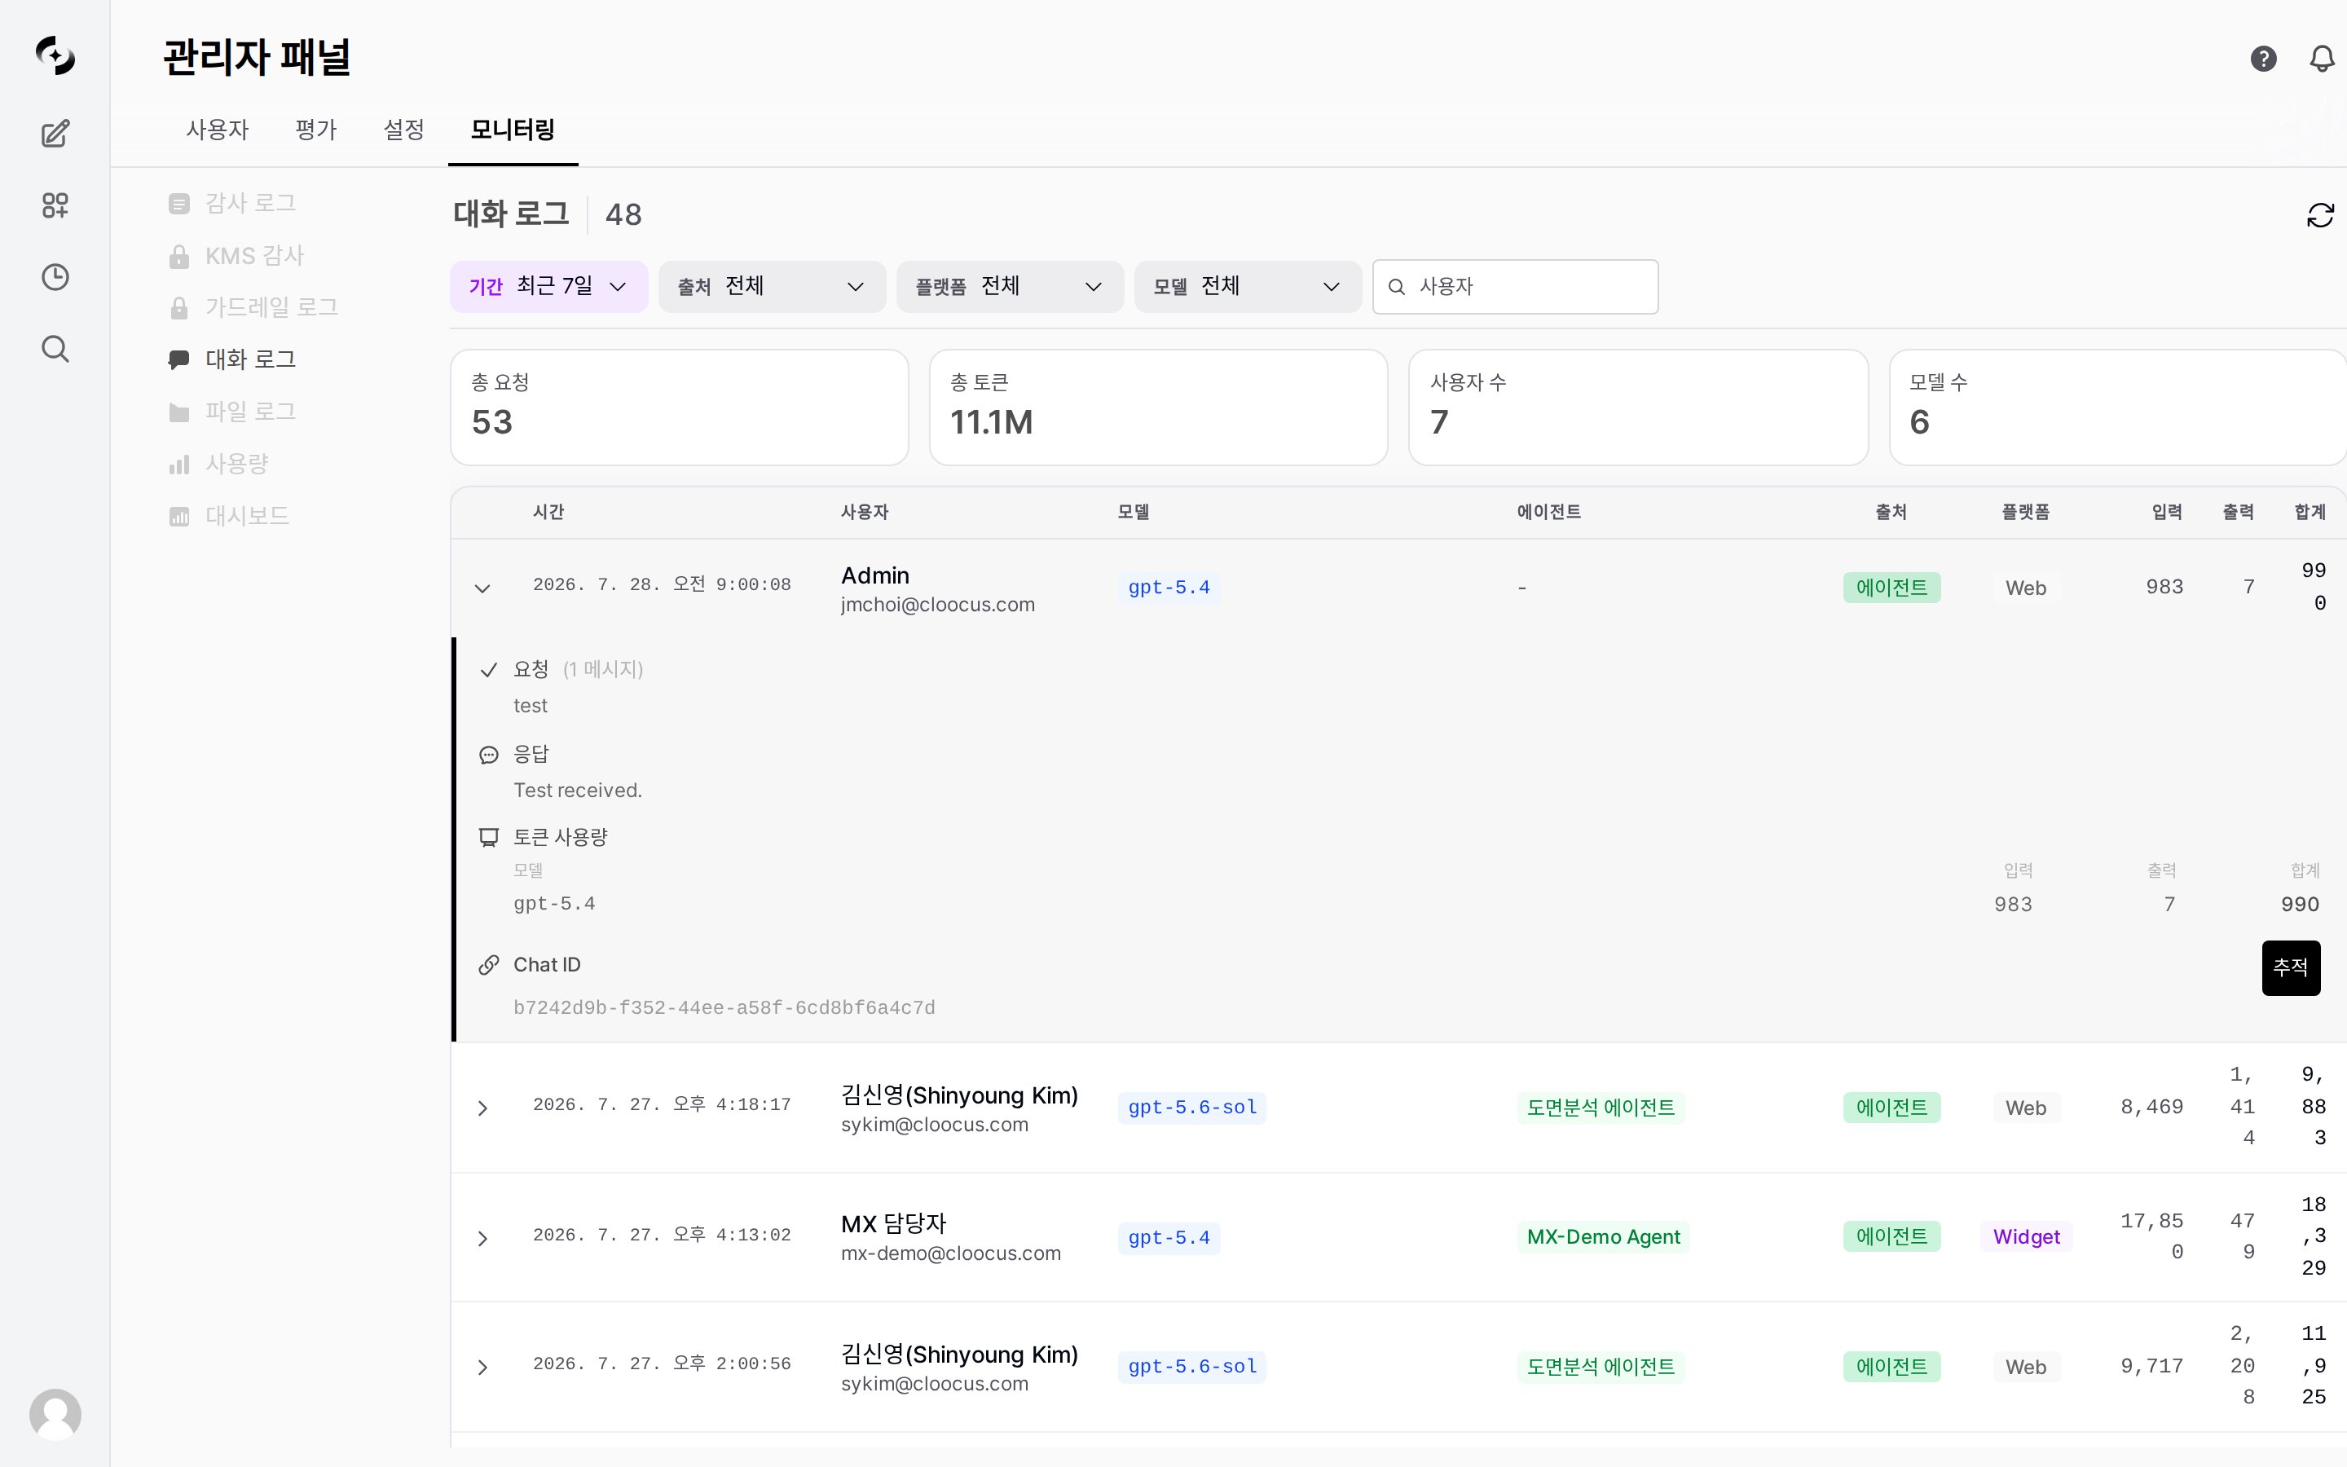Viewport: 2347px width, 1467px height.
Task: Click the black 추적 button
Action: coord(2291,967)
